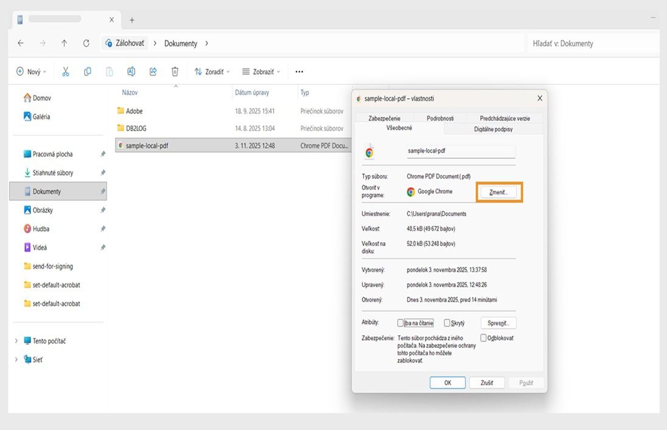Go up one folder level arrow

pyautogui.click(x=64, y=43)
